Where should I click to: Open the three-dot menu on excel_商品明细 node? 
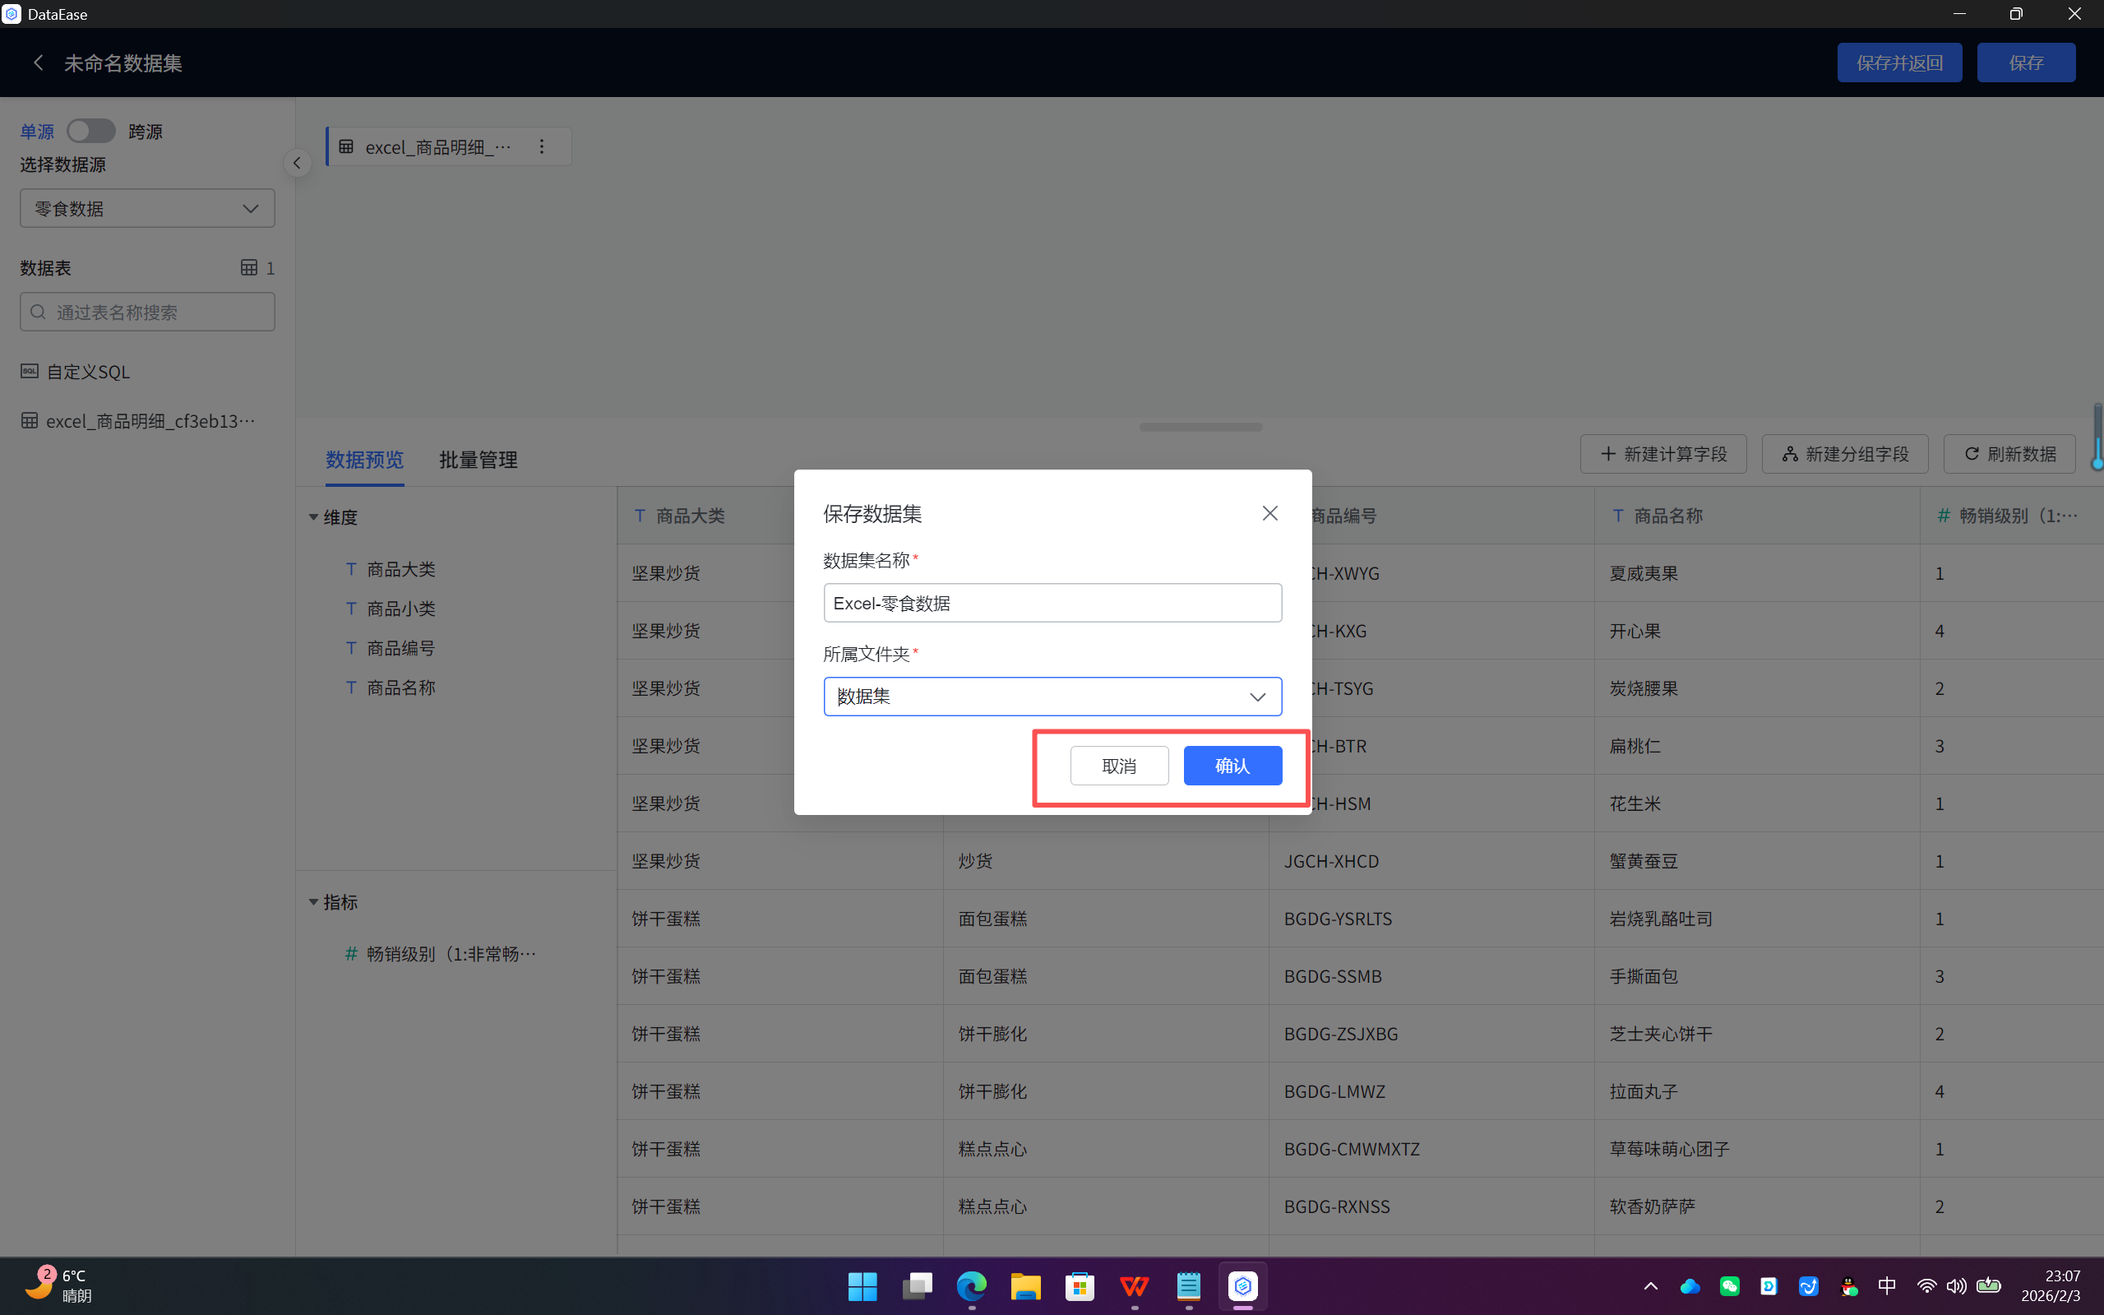pyautogui.click(x=542, y=146)
